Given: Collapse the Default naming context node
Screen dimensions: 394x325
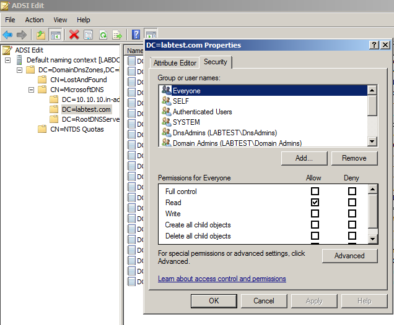Looking at the screenshot, I should [x=7, y=60].
